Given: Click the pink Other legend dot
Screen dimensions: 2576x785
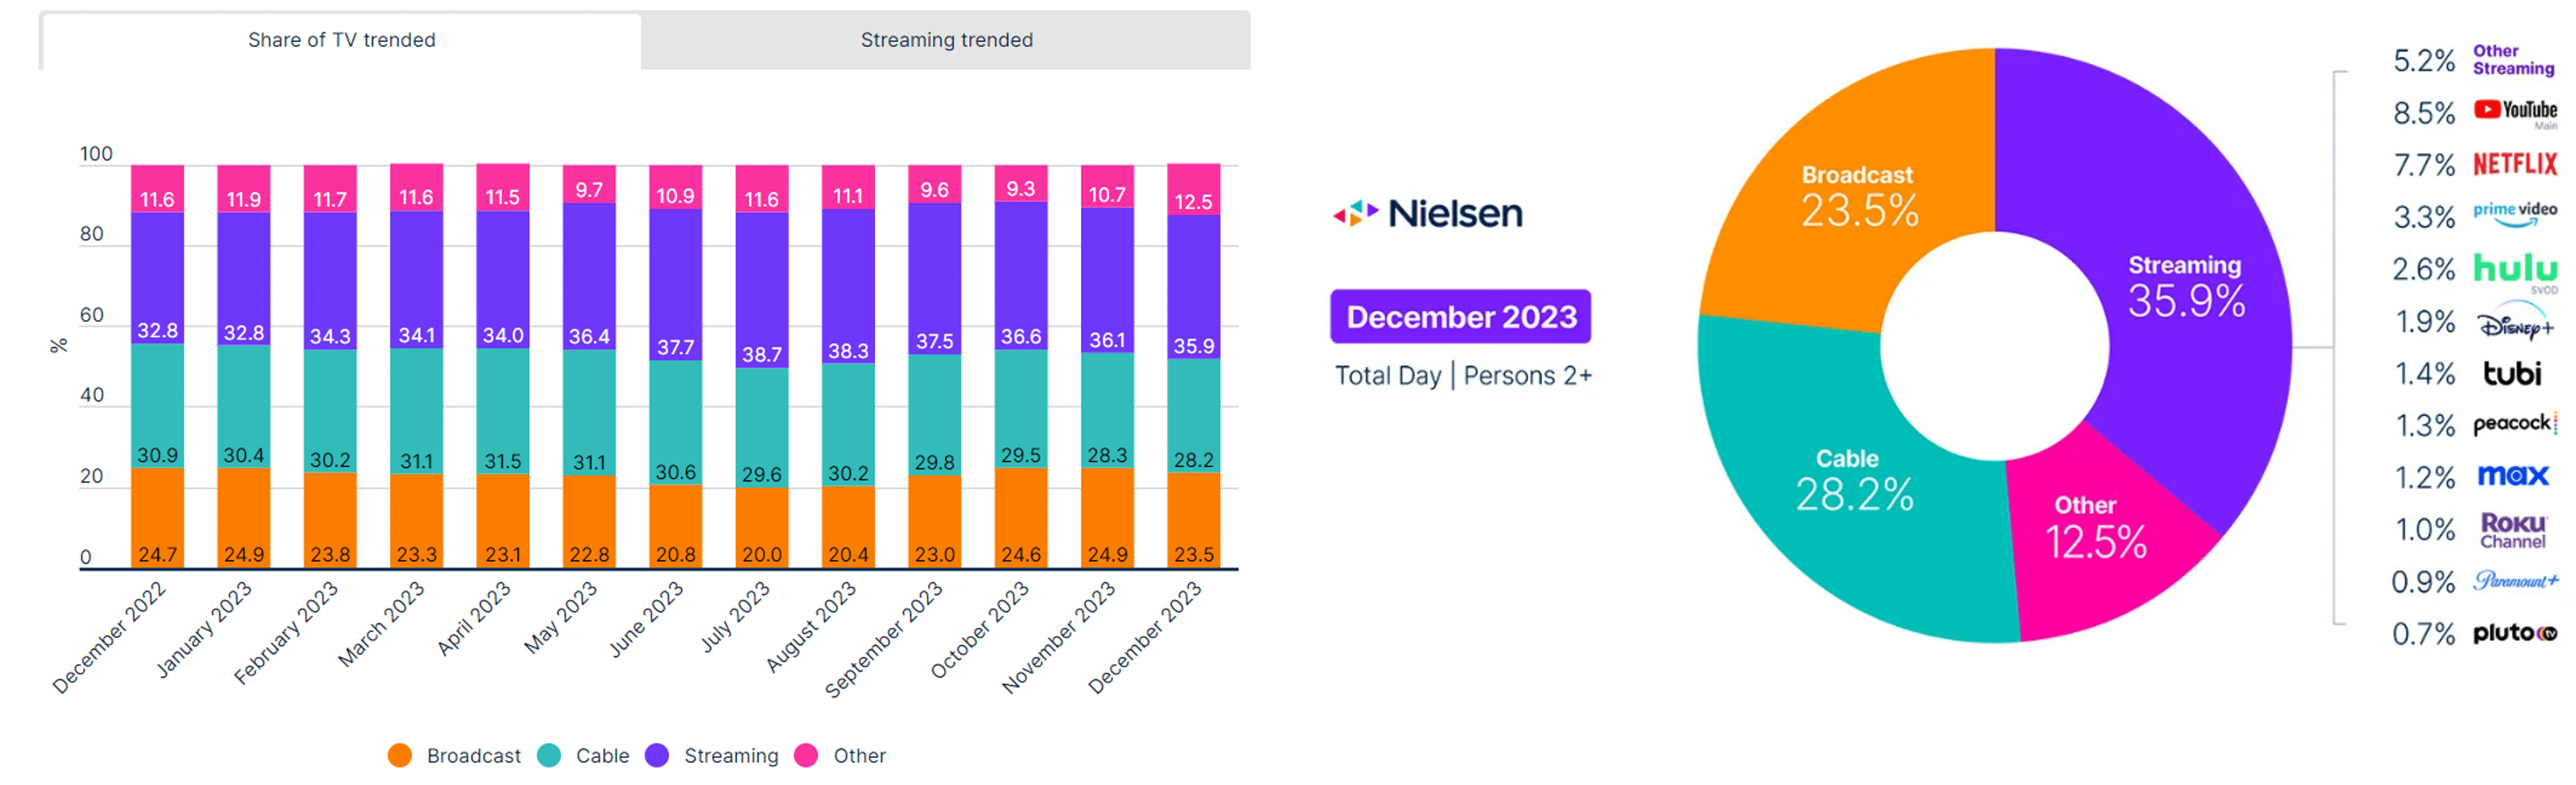Looking at the screenshot, I should (806, 756).
